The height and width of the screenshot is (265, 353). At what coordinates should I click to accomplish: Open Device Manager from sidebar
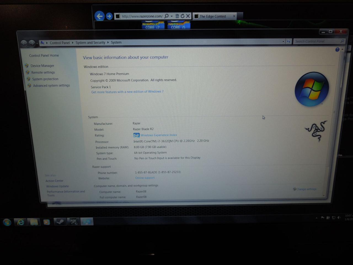point(42,66)
